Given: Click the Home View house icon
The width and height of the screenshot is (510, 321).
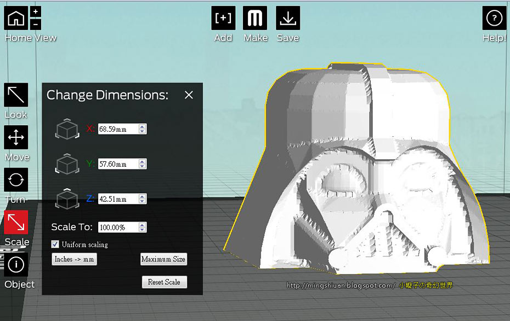Looking at the screenshot, I should point(16,18).
